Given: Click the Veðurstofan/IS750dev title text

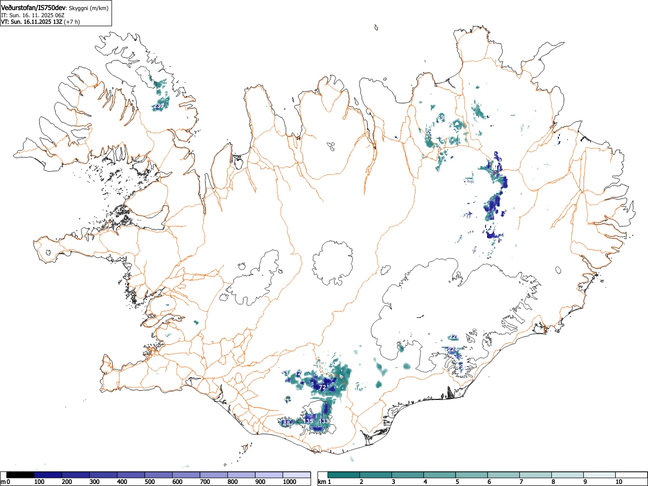Looking at the screenshot, I should click(33, 8).
